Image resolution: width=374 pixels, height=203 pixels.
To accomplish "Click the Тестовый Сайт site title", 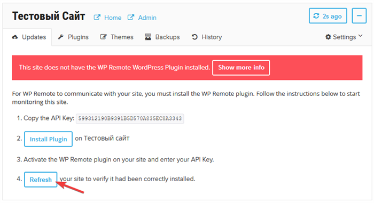I will coord(49,16).
